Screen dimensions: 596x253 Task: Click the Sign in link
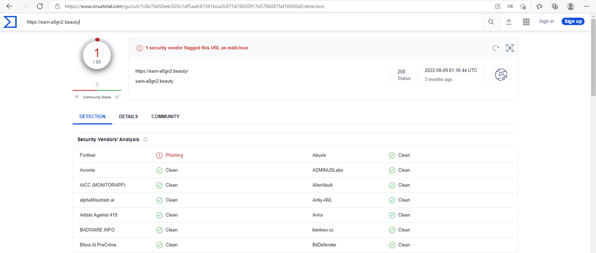click(546, 21)
